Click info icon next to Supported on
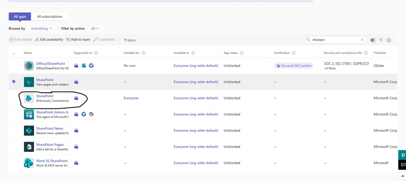The width and height of the screenshot is (406, 181). click(x=96, y=53)
